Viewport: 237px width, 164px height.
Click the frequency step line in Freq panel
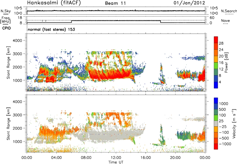116,21
